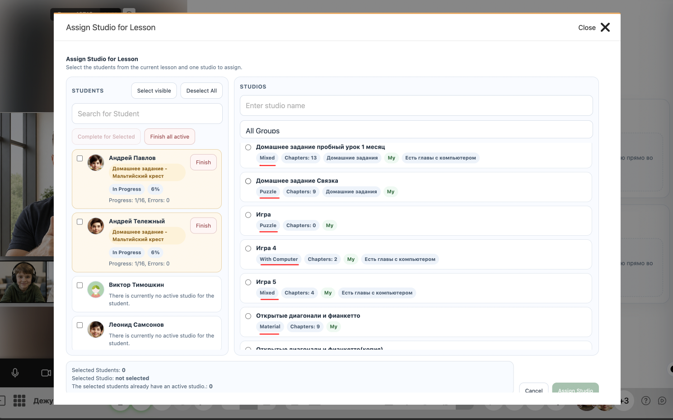Click the help question mark icon

click(x=646, y=401)
